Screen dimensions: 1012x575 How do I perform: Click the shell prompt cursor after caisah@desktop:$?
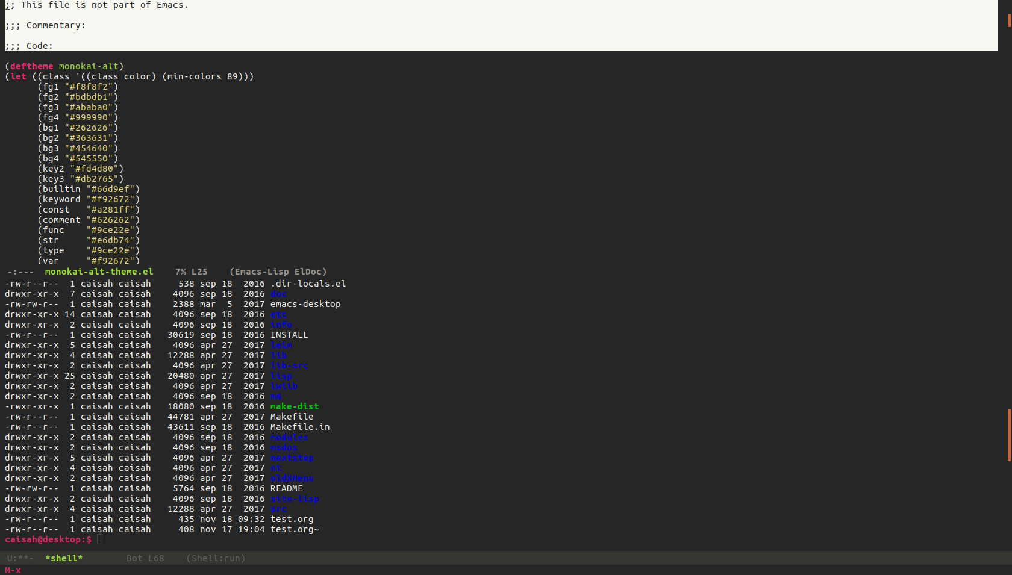pos(100,539)
